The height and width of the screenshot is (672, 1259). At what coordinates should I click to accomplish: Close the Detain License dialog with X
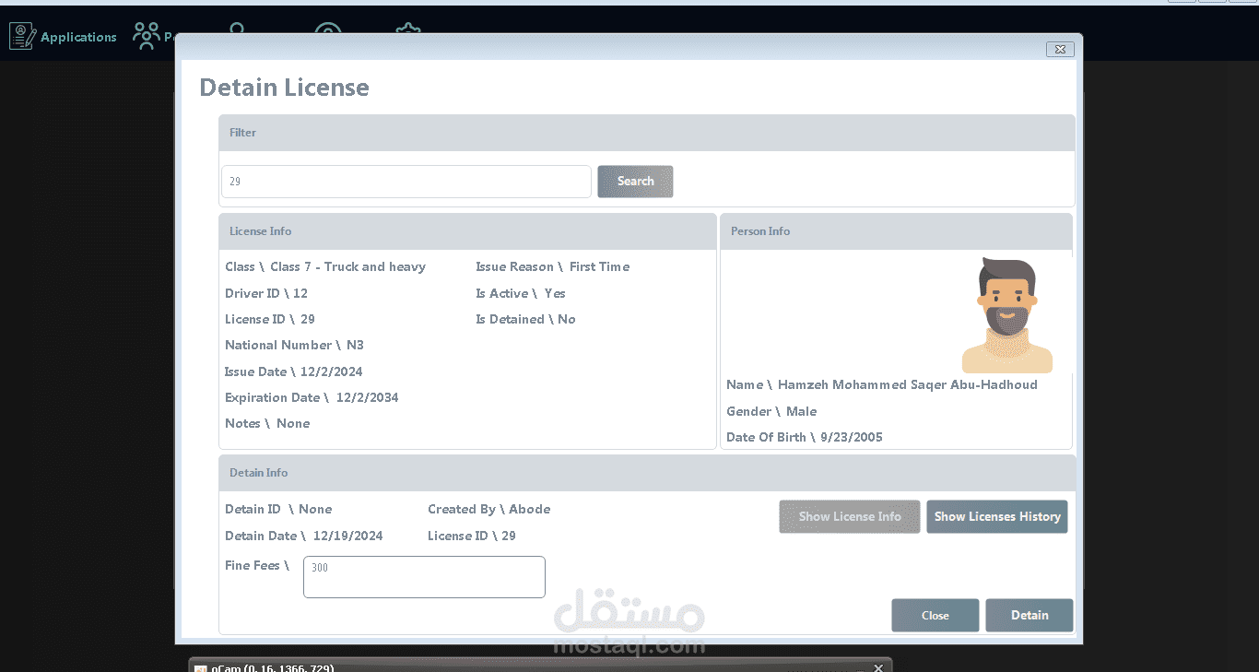[x=1060, y=49]
